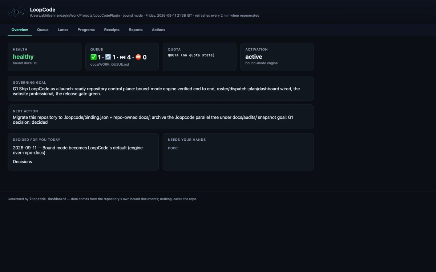Click 'bound-mode engine' text
436x272 pixels.
[x=262, y=63]
